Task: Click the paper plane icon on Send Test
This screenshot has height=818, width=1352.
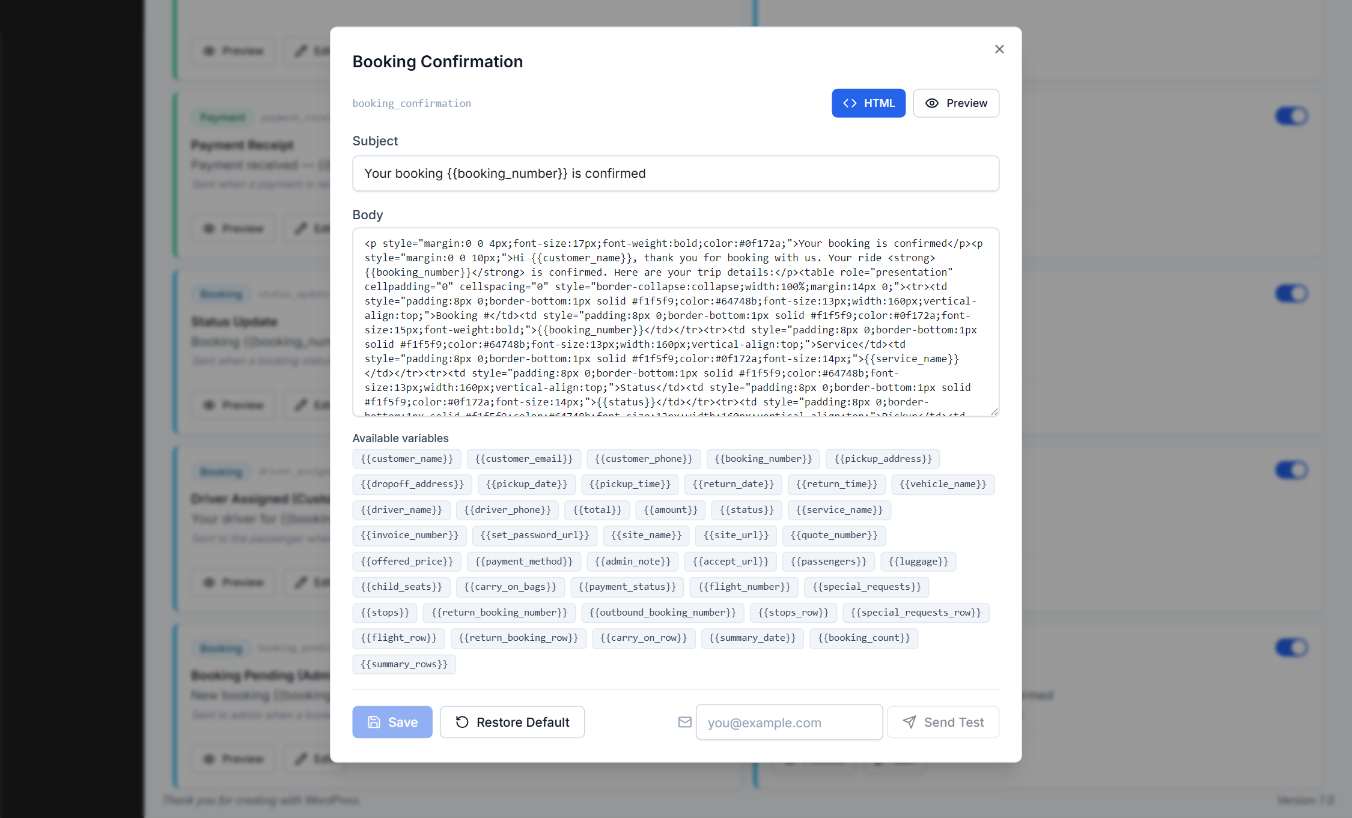Action: click(x=910, y=722)
